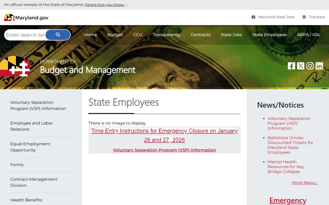This screenshot has width=329, height=205.
Task: Open Mental Health Resources for Key Bridge Collapse
Action: [x=286, y=167]
